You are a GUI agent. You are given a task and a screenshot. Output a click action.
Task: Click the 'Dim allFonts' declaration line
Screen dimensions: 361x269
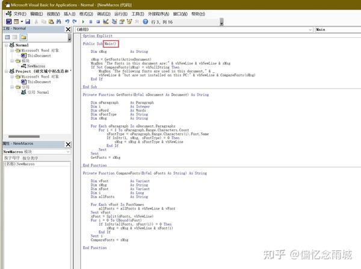click(119, 197)
